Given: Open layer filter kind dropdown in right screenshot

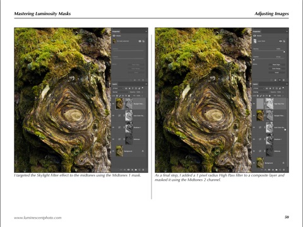Looking at the screenshot, I should pos(258,88).
